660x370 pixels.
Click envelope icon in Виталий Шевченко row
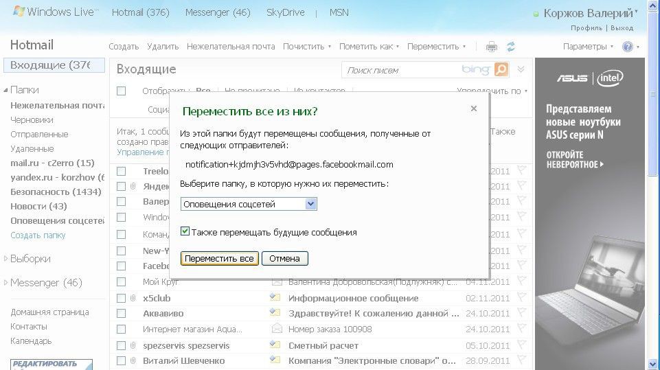coord(275,360)
